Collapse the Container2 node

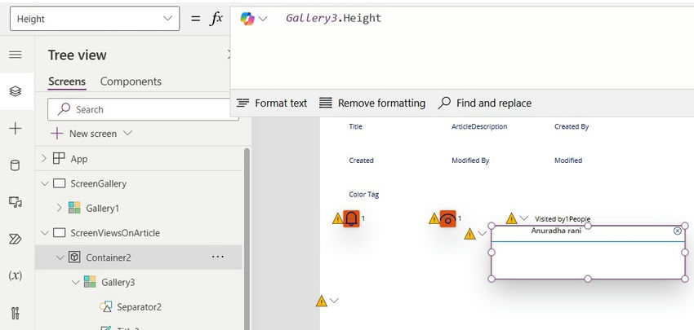point(60,257)
